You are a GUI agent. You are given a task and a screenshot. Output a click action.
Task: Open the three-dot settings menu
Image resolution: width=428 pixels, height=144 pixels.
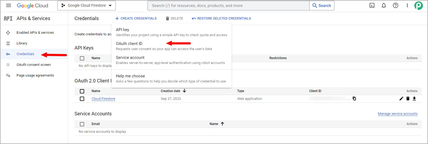coord(407,5)
